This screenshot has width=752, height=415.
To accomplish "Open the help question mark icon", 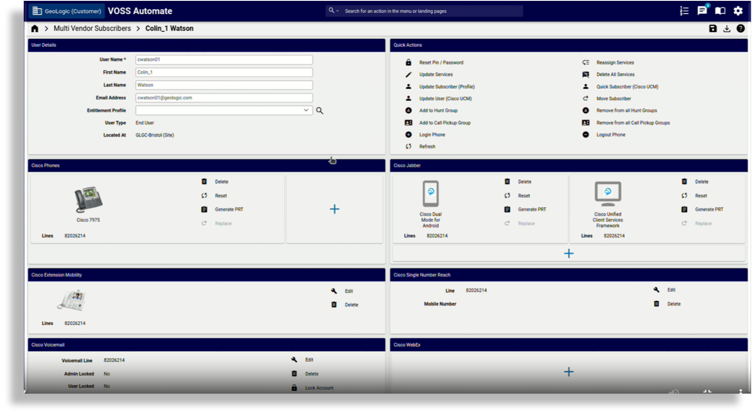I will (740, 29).
